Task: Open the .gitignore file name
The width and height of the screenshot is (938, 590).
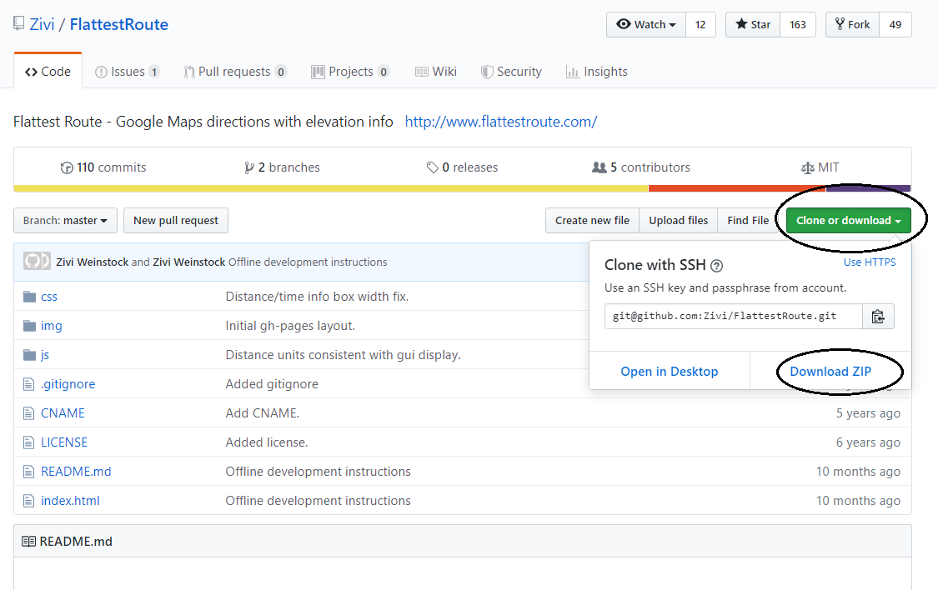Action: coord(68,384)
